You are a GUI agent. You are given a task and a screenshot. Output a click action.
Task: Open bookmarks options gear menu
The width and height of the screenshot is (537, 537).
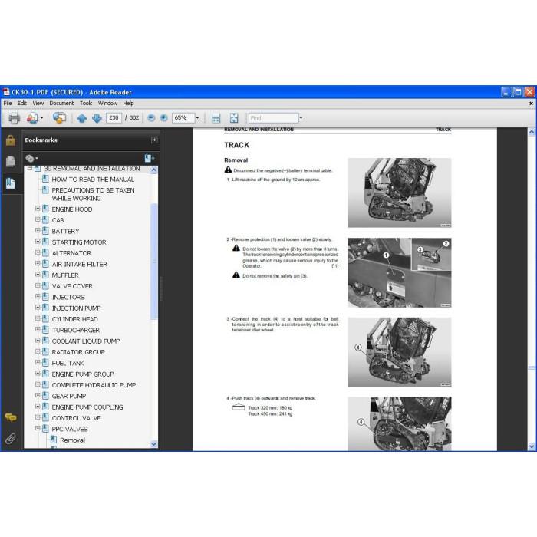[x=31, y=158]
